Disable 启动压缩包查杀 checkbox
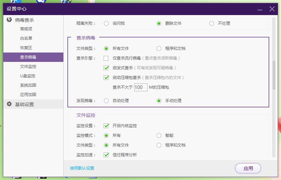Viewport: 281px width, 180px height. (106, 78)
